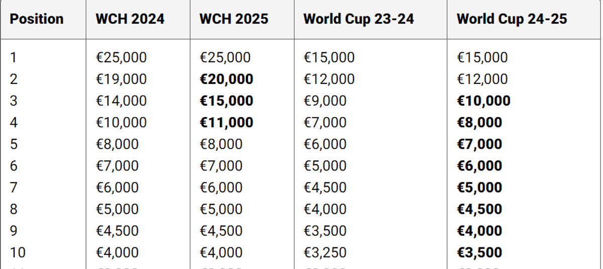603x269 pixels.
Task: Click the bold €11,000 prize amount
Action: tap(226, 123)
